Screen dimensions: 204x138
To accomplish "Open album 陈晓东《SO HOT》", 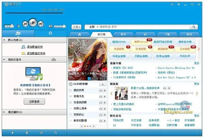I will (x=123, y=68).
